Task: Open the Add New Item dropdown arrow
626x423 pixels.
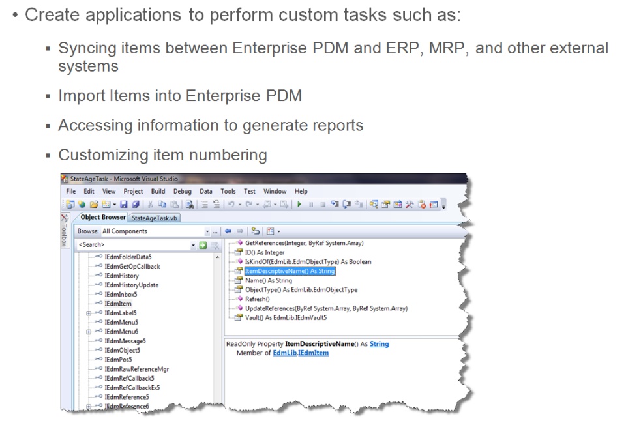Action: pos(115,205)
